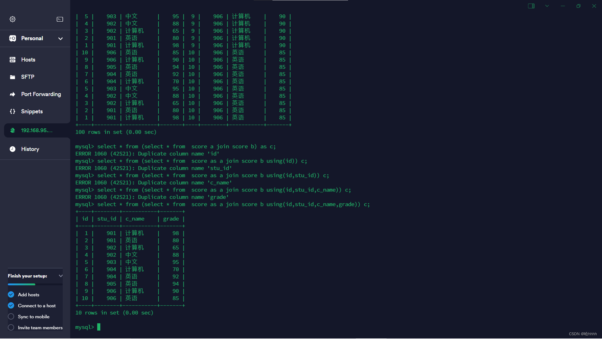602x339 pixels.
Task: Click the Hosts grid icon
Action: [13, 60]
